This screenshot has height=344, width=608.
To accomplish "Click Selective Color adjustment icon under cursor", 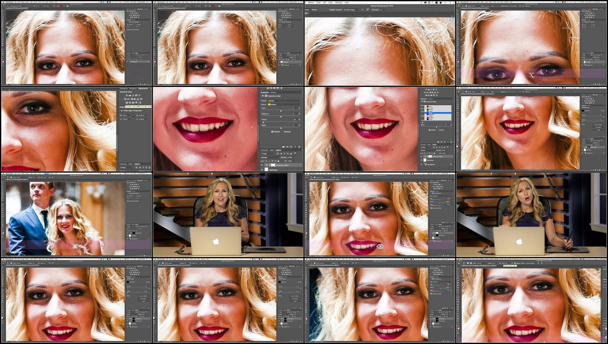I will 136,103.
